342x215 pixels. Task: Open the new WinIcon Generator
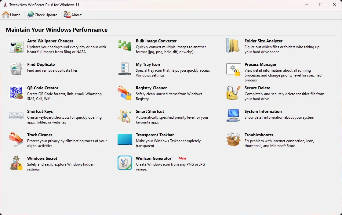coord(154,158)
